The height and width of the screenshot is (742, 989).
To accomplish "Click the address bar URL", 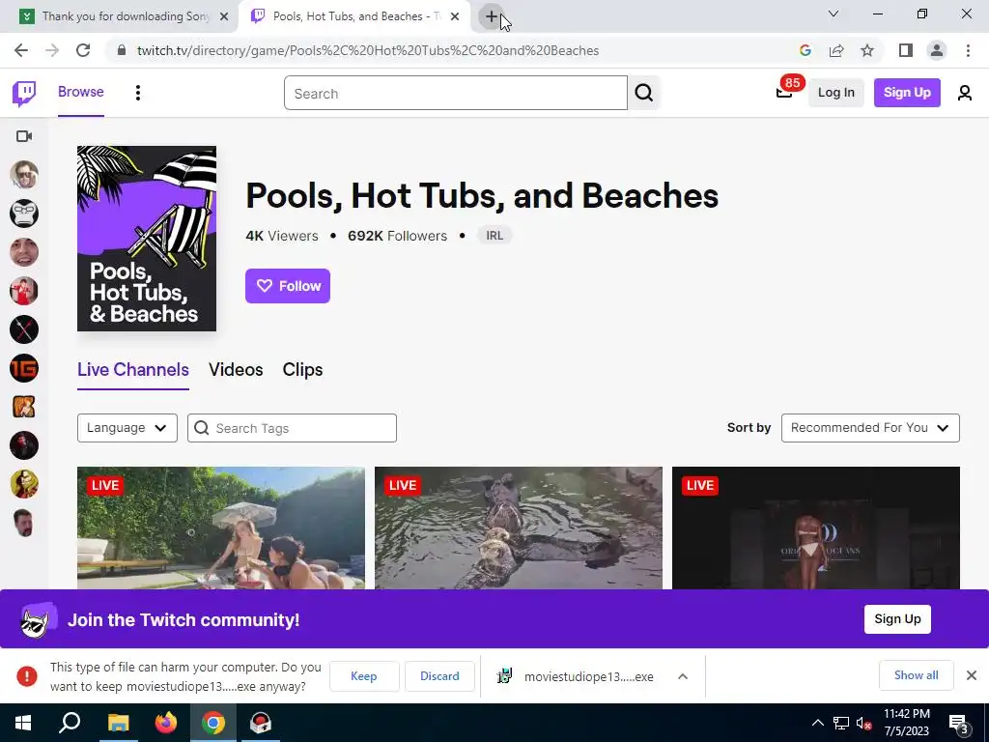I will (368, 50).
